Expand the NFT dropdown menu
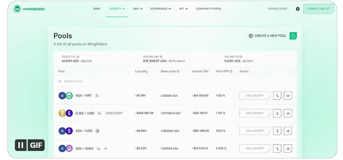 point(183,9)
